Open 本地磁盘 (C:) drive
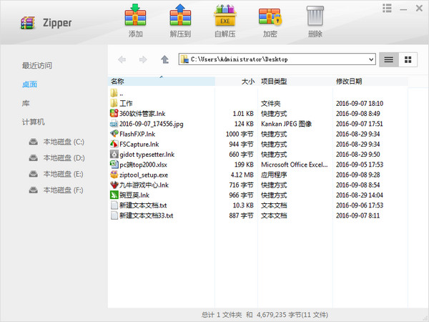Image resolution: width=429 pixels, height=322 pixels. click(x=63, y=141)
